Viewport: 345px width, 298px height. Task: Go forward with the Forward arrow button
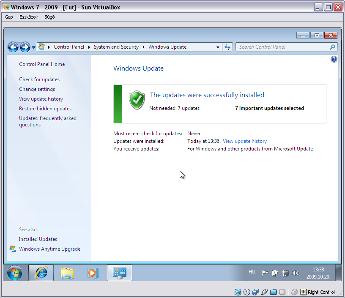[25, 47]
